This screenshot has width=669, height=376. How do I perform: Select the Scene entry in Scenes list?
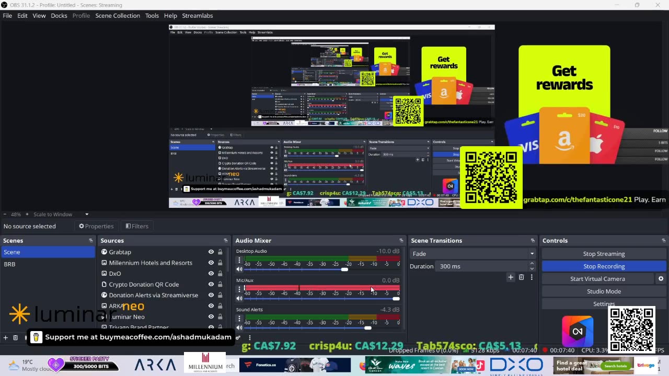[x=48, y=252]
